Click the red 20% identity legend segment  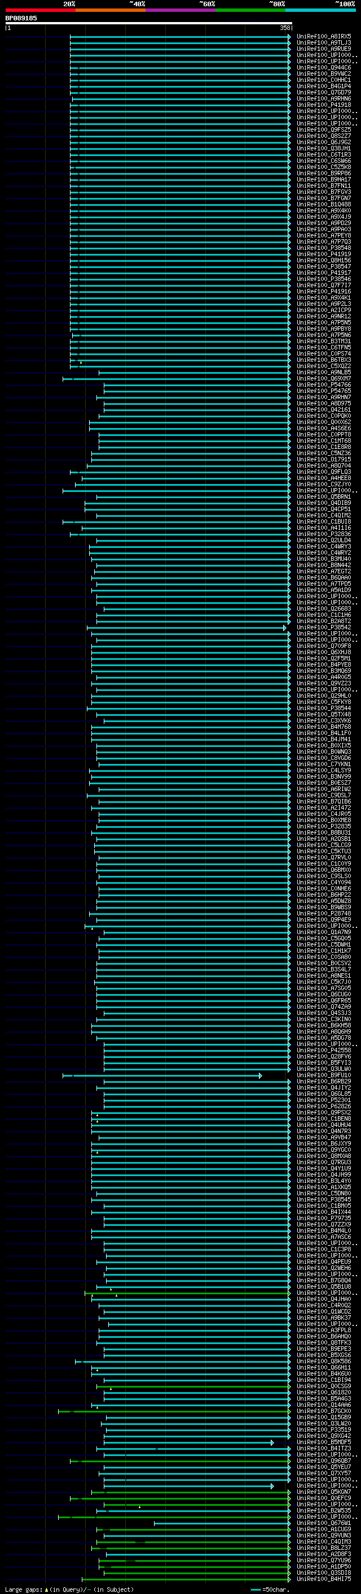tap(40, 10)
